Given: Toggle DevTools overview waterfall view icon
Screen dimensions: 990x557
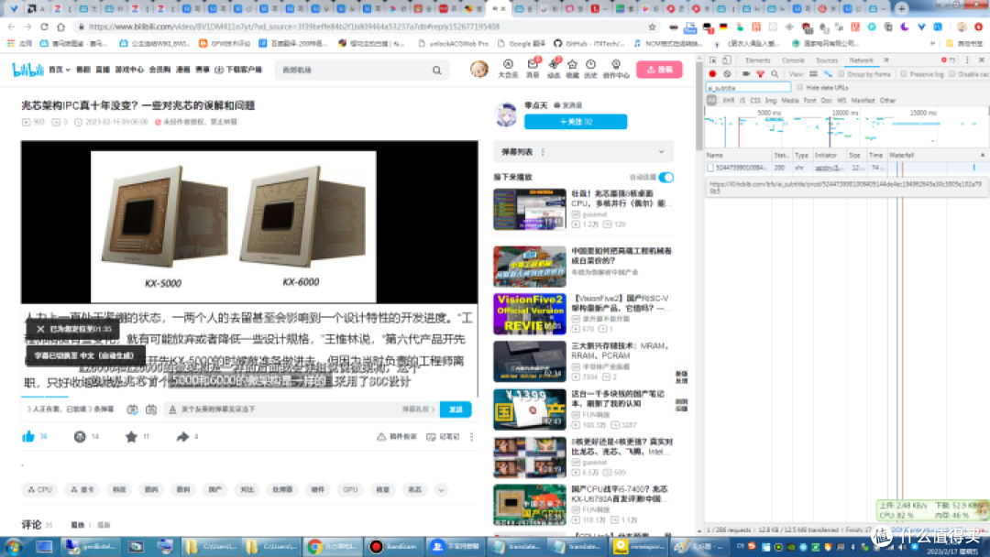Looking at the screenshot, I should (828, 74).
